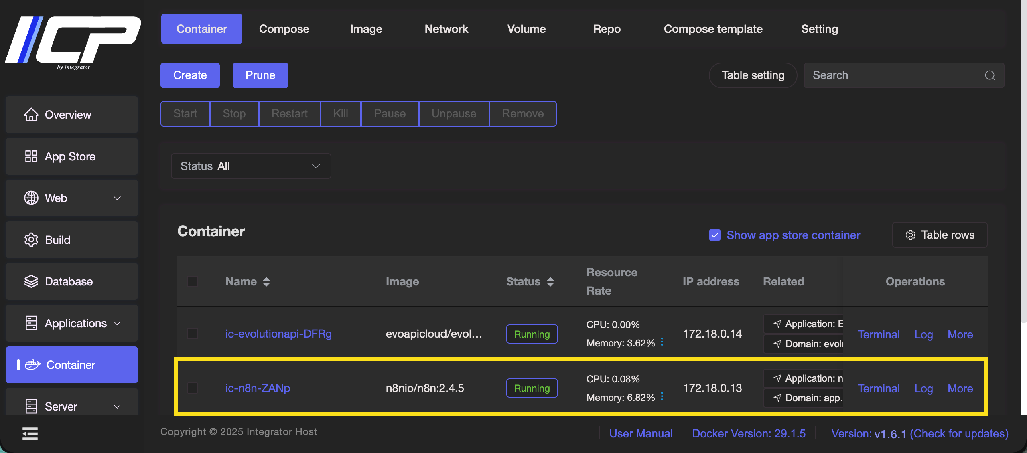Sort by Status column arrows
This screenshot has width=1027, height=453.
[x=550, y=282]
